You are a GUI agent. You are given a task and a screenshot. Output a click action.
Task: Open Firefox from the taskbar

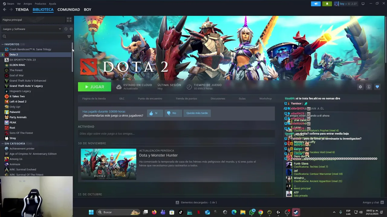154,212
